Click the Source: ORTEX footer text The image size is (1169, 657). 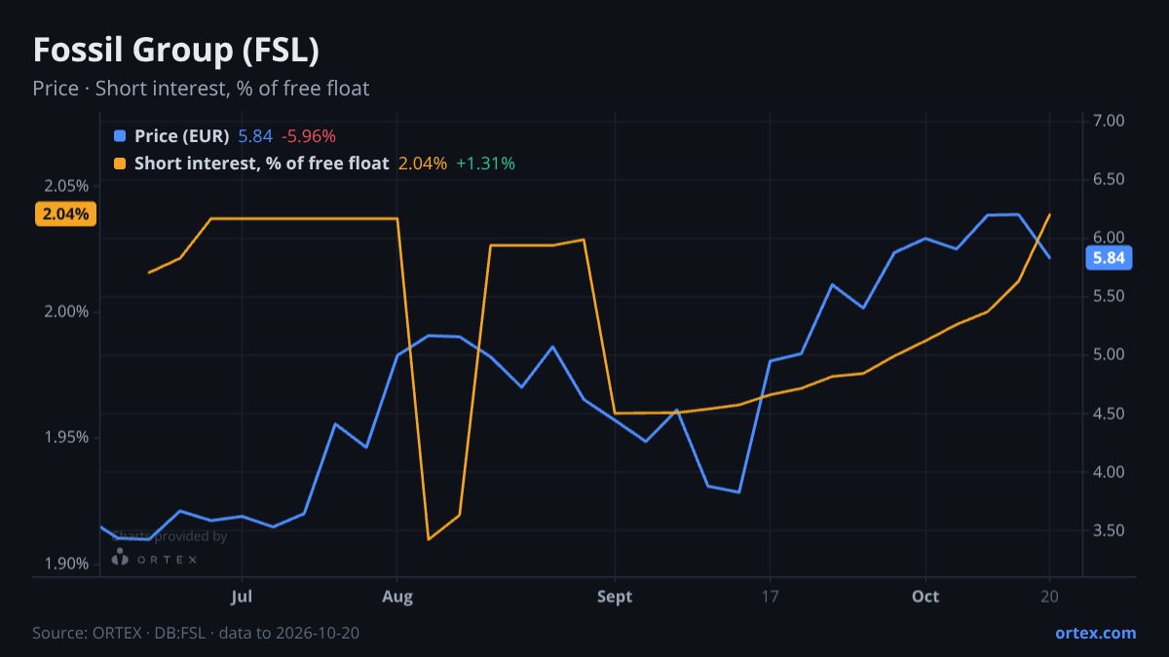[196, 633]
